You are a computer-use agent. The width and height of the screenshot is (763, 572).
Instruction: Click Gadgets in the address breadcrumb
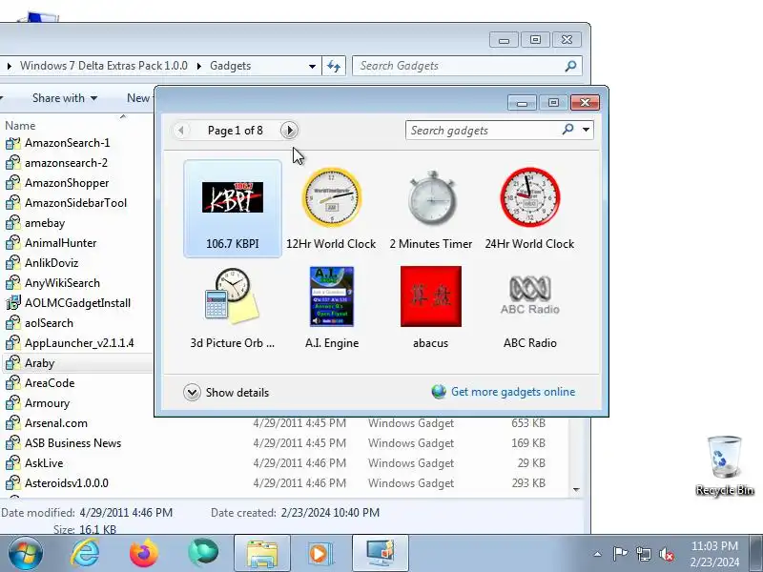tap(231, 66)
